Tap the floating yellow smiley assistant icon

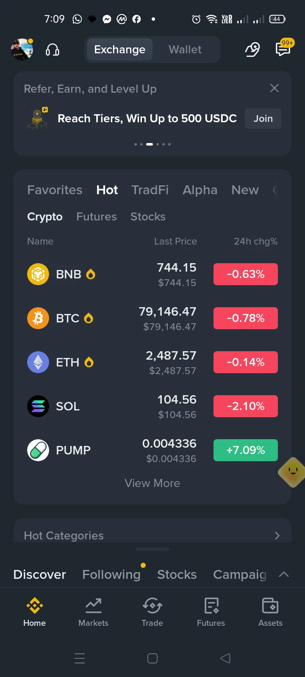[x=292, y=471]
